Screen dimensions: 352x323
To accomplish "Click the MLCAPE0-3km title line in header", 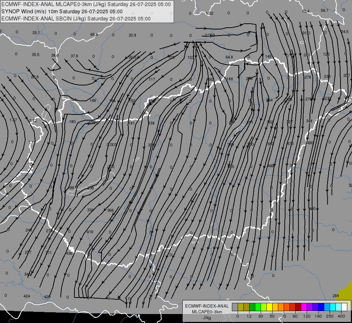I will click(x=86, y=4).
